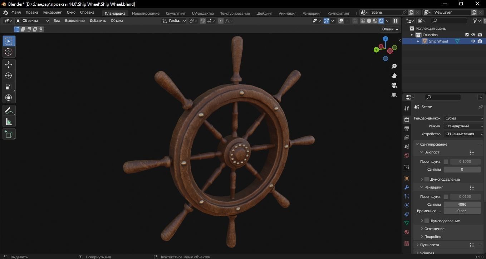Screen dimensions: 486x259
Task: Expand the Ship Wheel tree item
Action: coord(418,41)
